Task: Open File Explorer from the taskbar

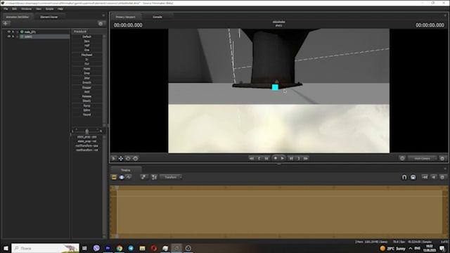Action: click(142, 248)
